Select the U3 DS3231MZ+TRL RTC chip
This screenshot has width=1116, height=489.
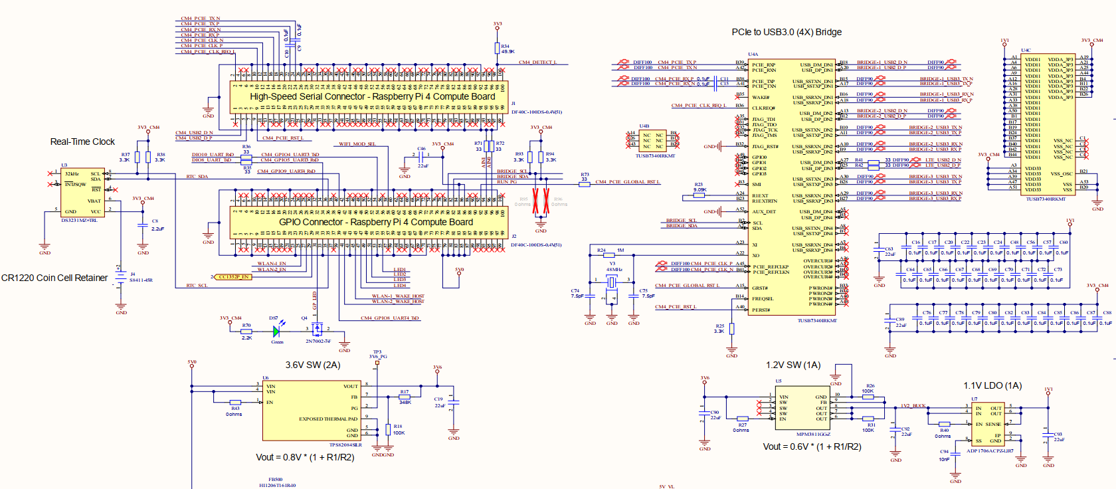click(x=83, y=193)
